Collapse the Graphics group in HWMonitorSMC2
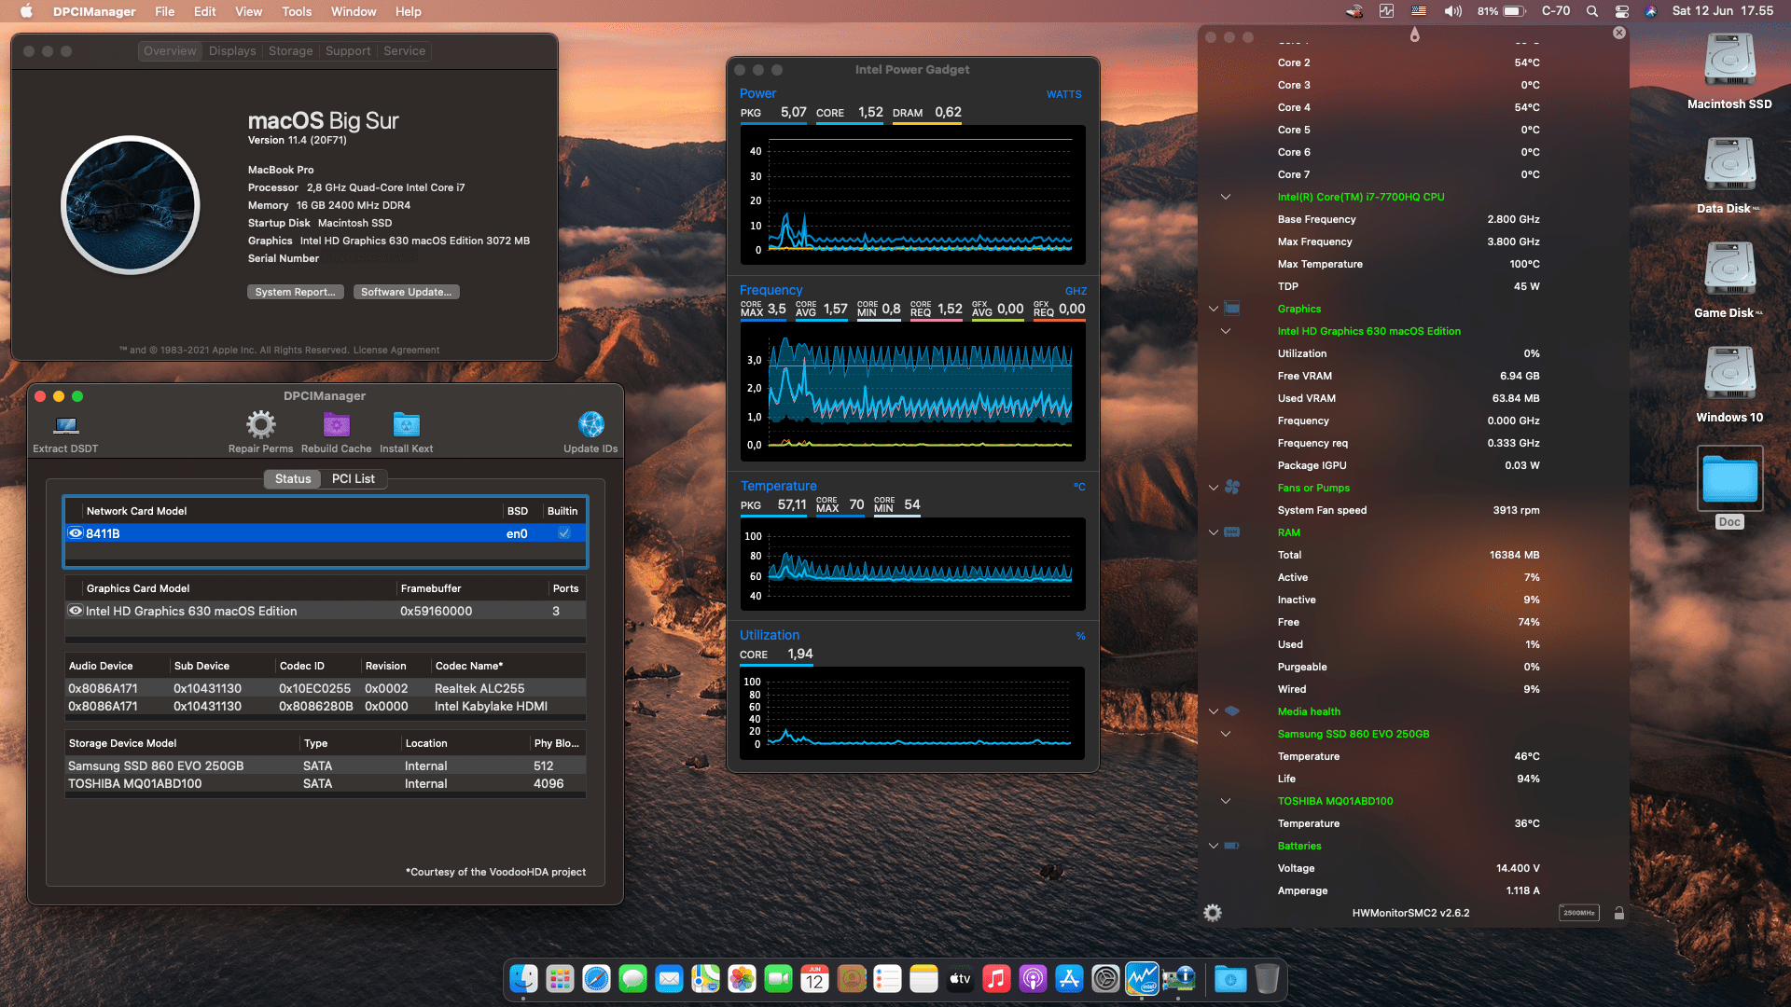 pos(1214,309)
